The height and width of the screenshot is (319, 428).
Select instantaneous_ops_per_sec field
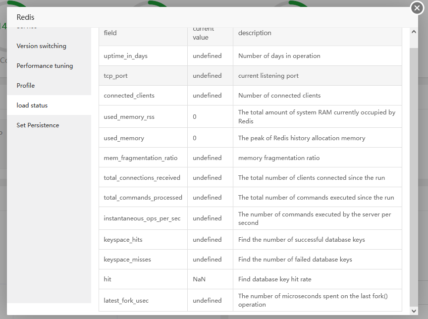pyautogui.click(x=142, y=218)
